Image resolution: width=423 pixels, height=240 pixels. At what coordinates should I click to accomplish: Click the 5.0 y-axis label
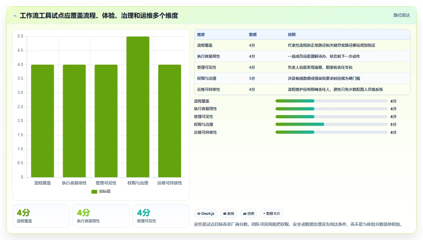[20, 36]
